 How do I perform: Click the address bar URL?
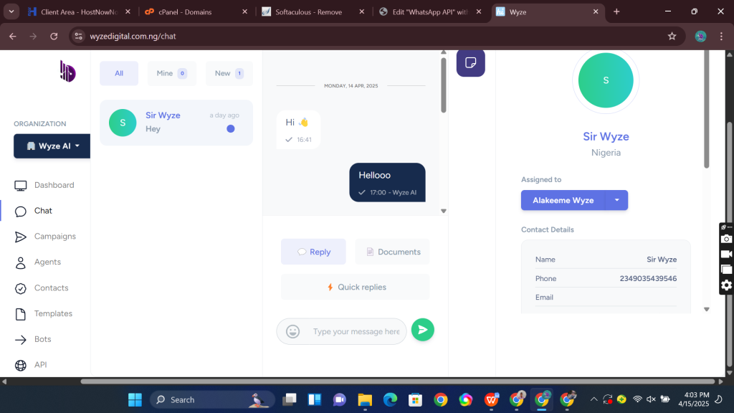click(133, 36)
